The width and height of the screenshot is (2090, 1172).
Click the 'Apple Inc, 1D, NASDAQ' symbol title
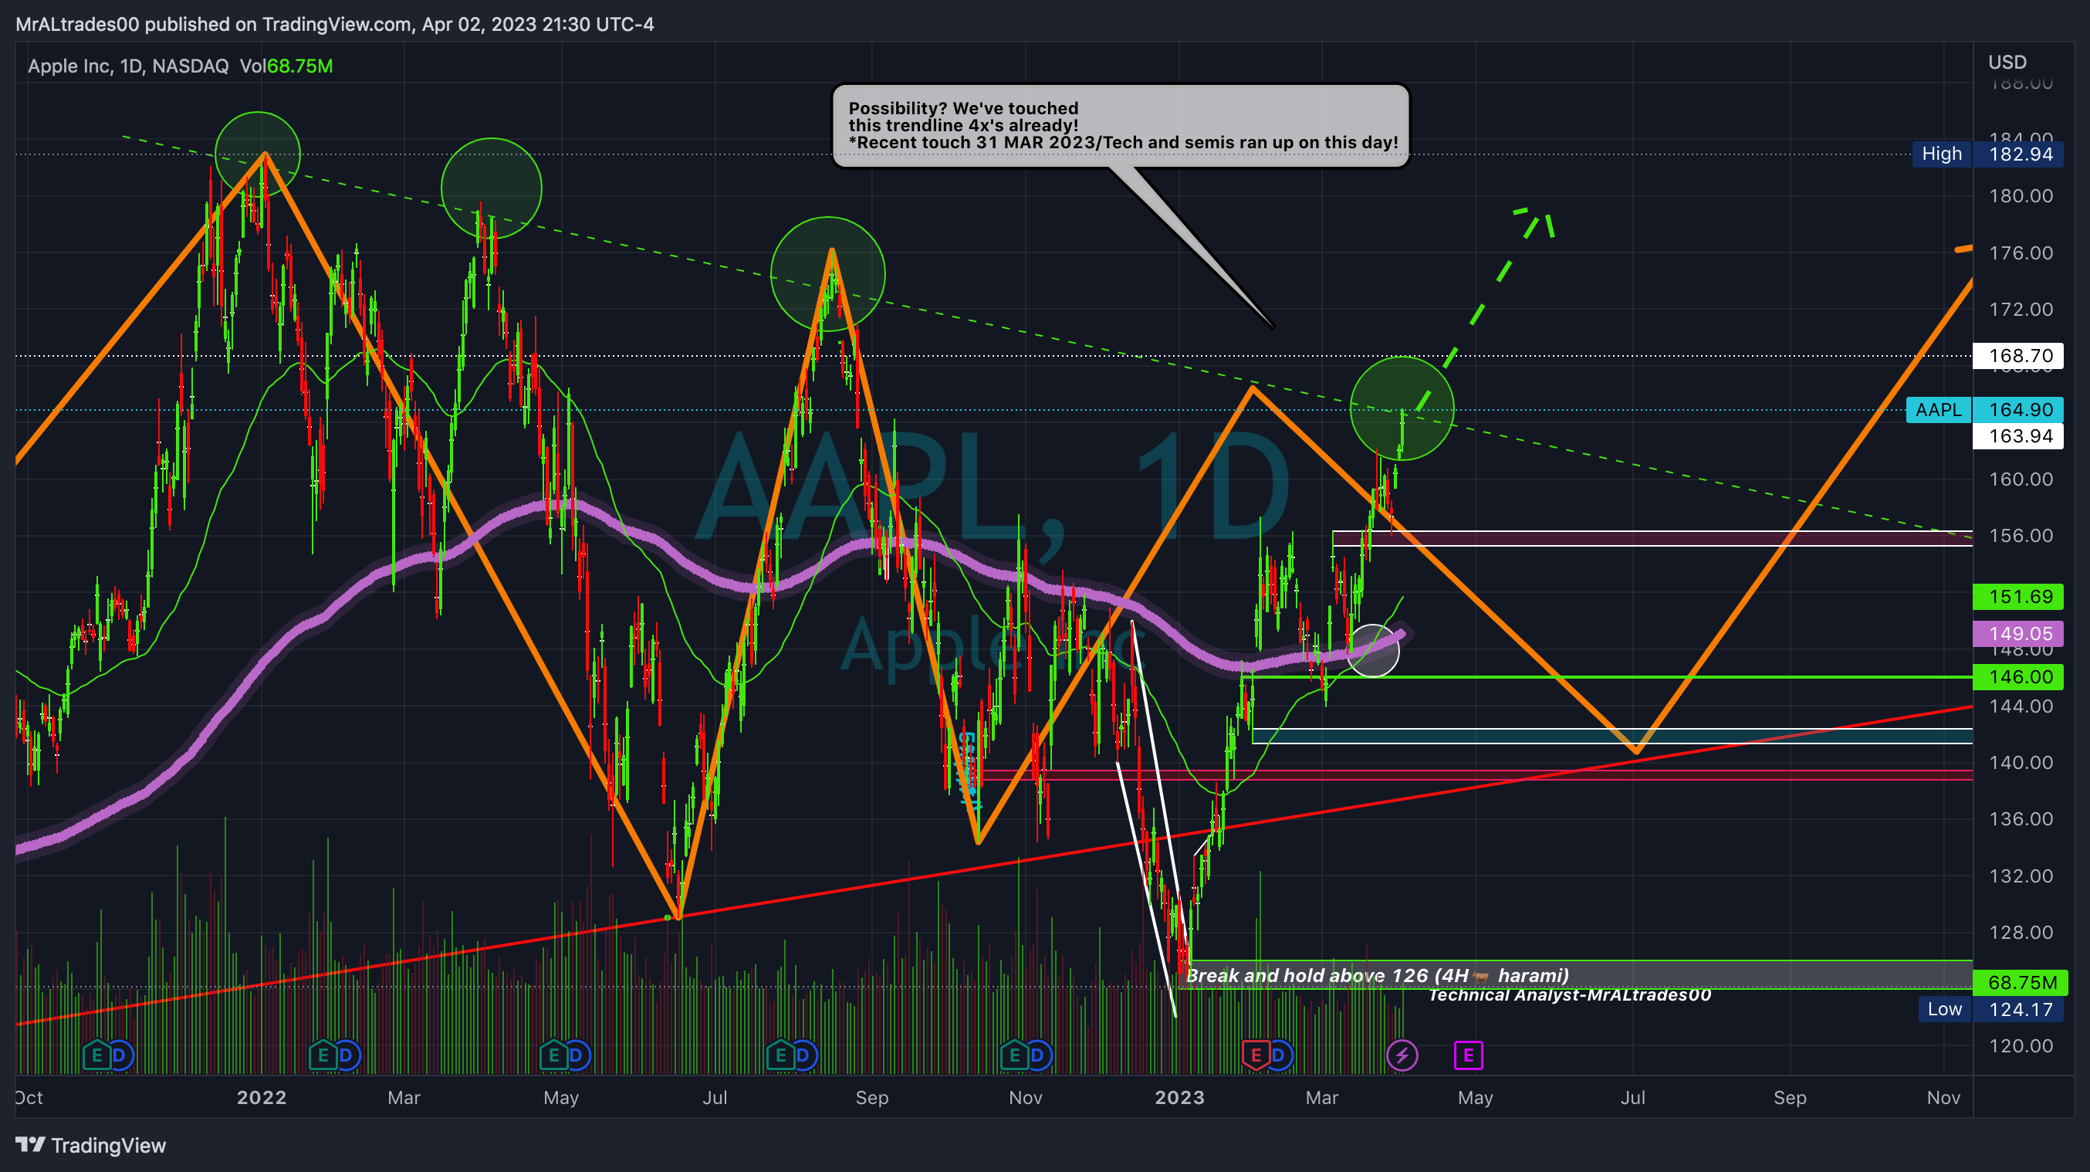point(128,66)
